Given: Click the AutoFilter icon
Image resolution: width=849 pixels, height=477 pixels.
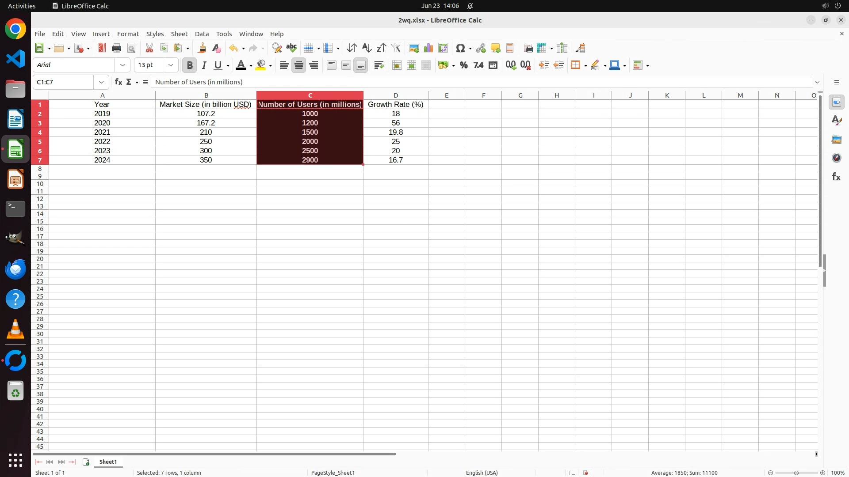Looking at the screenshot, I should pos(396,48).
